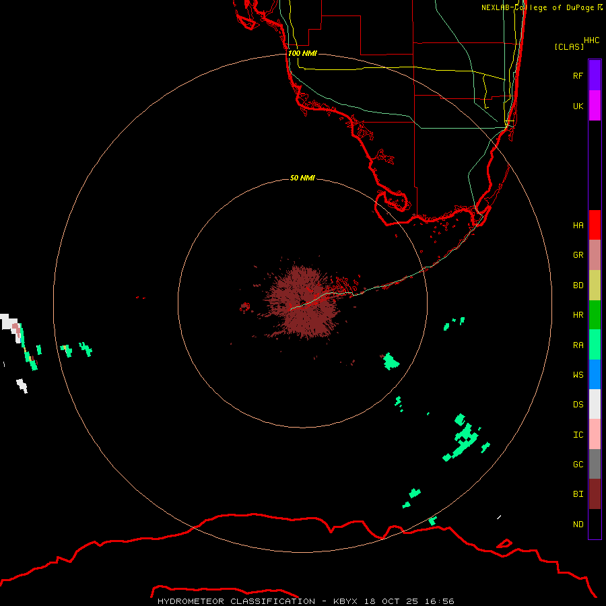Click the ND legend label
The height and width of the screenshot is (606, 606).
[x=578, y=524]
